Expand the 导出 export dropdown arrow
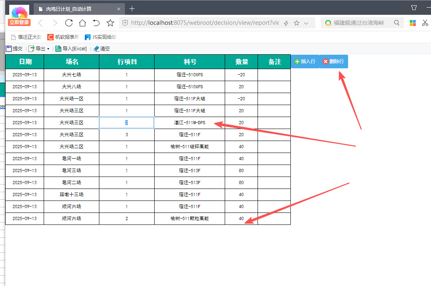Image resolution: width=431 pixels, height=286 pixels. [48, 49]
